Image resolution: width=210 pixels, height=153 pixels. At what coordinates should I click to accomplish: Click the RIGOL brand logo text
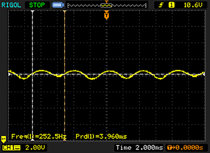point(11,5)
